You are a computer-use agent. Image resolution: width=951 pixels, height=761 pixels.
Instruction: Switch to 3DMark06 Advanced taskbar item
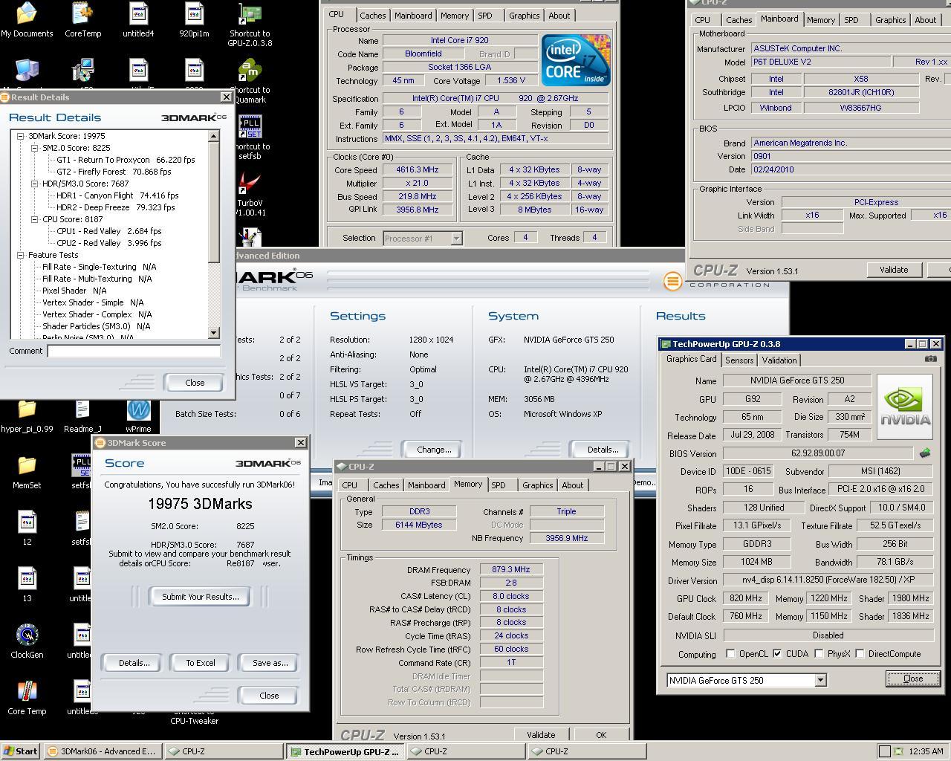click(x=102, y=751)
